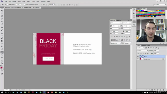Select the Move tool in the toolbox
This screenshot has width=167, height=94.
pyautogui.click(x=2, y=11)
